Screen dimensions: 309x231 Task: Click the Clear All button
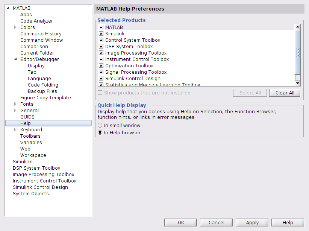[285, 93]
